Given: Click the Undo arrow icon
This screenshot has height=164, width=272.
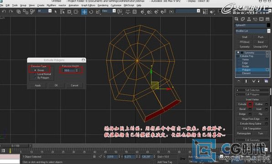Looking at the screenshot, I should 4,11.
